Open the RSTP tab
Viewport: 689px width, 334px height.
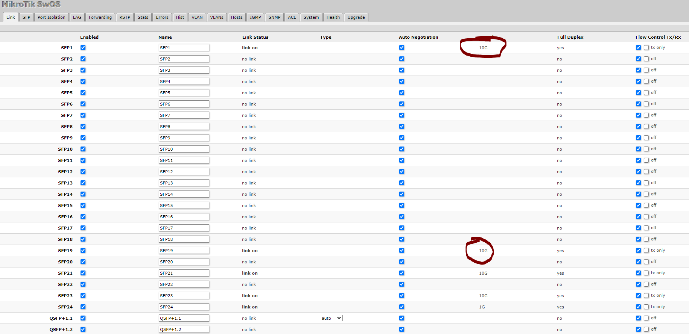click(125, 17)
